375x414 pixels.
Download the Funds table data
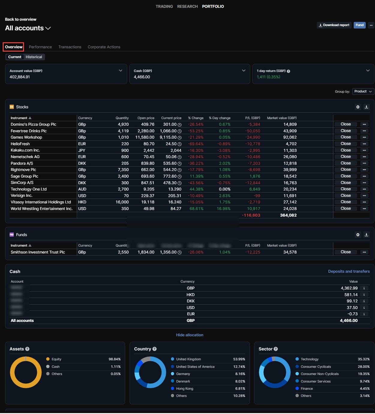click(x=366, y=235)
